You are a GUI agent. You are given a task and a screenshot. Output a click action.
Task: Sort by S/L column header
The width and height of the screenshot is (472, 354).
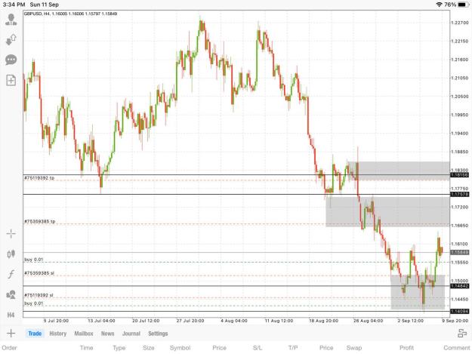pos(257,348)
